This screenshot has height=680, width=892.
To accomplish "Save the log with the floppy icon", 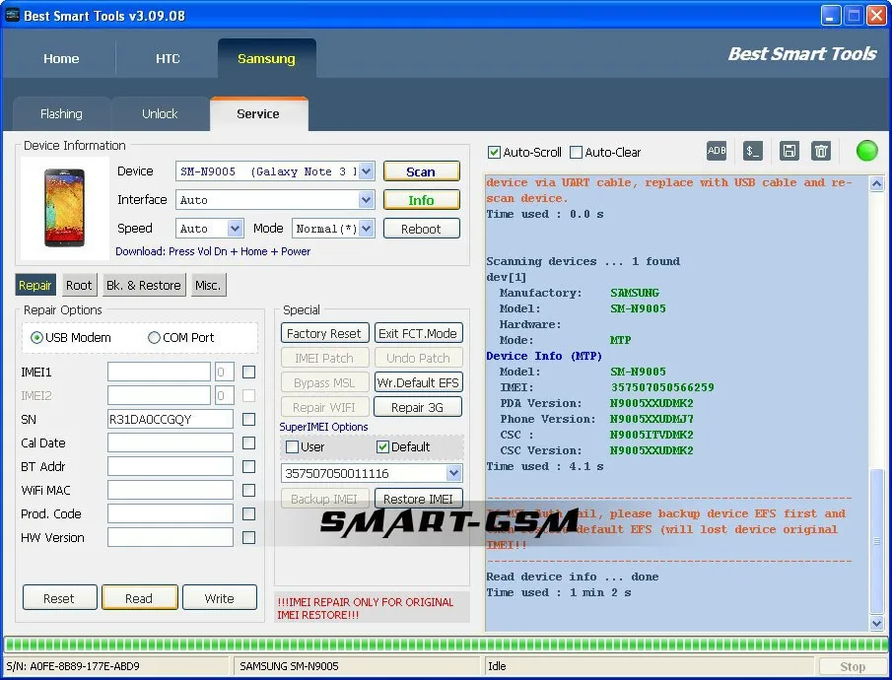I will (789, 151).
